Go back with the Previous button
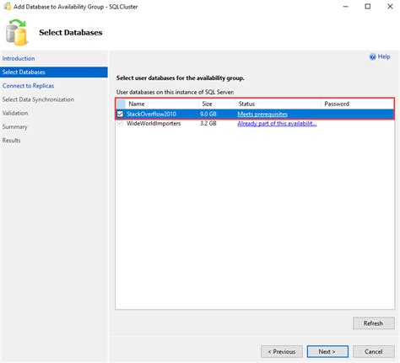 coord(282,351)
